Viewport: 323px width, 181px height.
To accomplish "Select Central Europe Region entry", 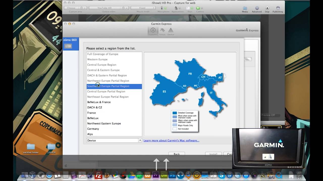I will (x=114, y=65).
